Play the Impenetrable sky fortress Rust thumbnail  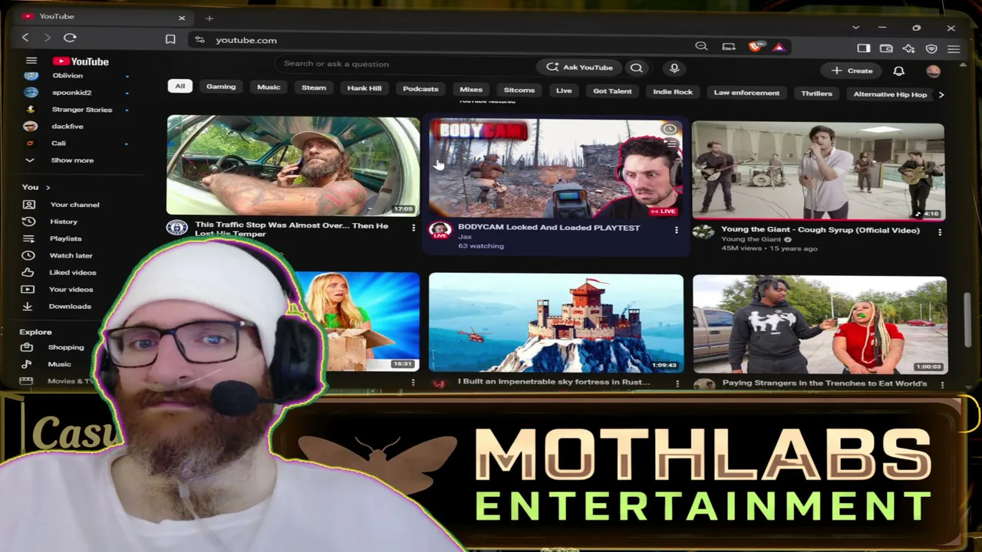(x=556, y=323)
